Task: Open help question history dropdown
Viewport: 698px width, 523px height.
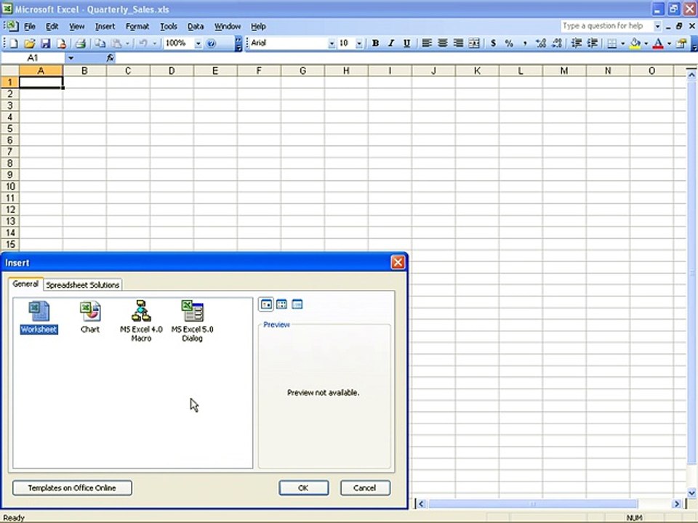Action: point(657,26)
